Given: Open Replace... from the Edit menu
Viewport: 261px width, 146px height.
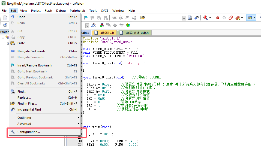Looking at the screenshot, I should 45,98.
